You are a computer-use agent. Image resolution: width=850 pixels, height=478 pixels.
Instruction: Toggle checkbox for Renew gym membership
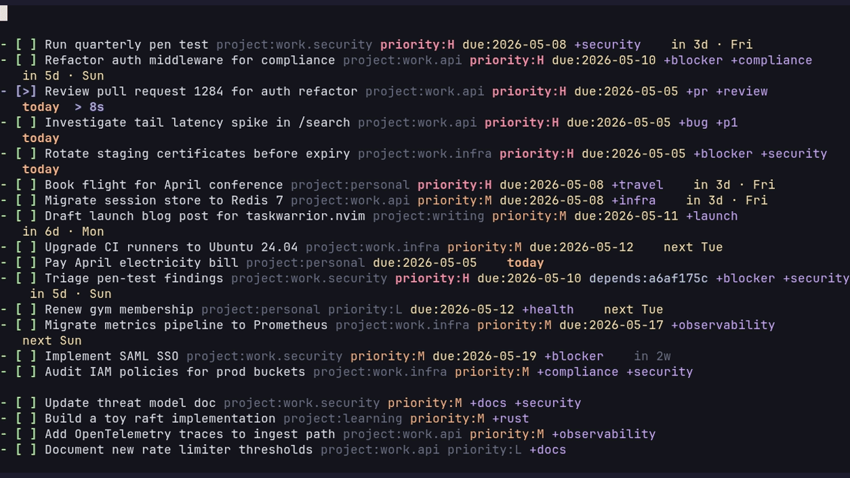(x=26, y=309)
